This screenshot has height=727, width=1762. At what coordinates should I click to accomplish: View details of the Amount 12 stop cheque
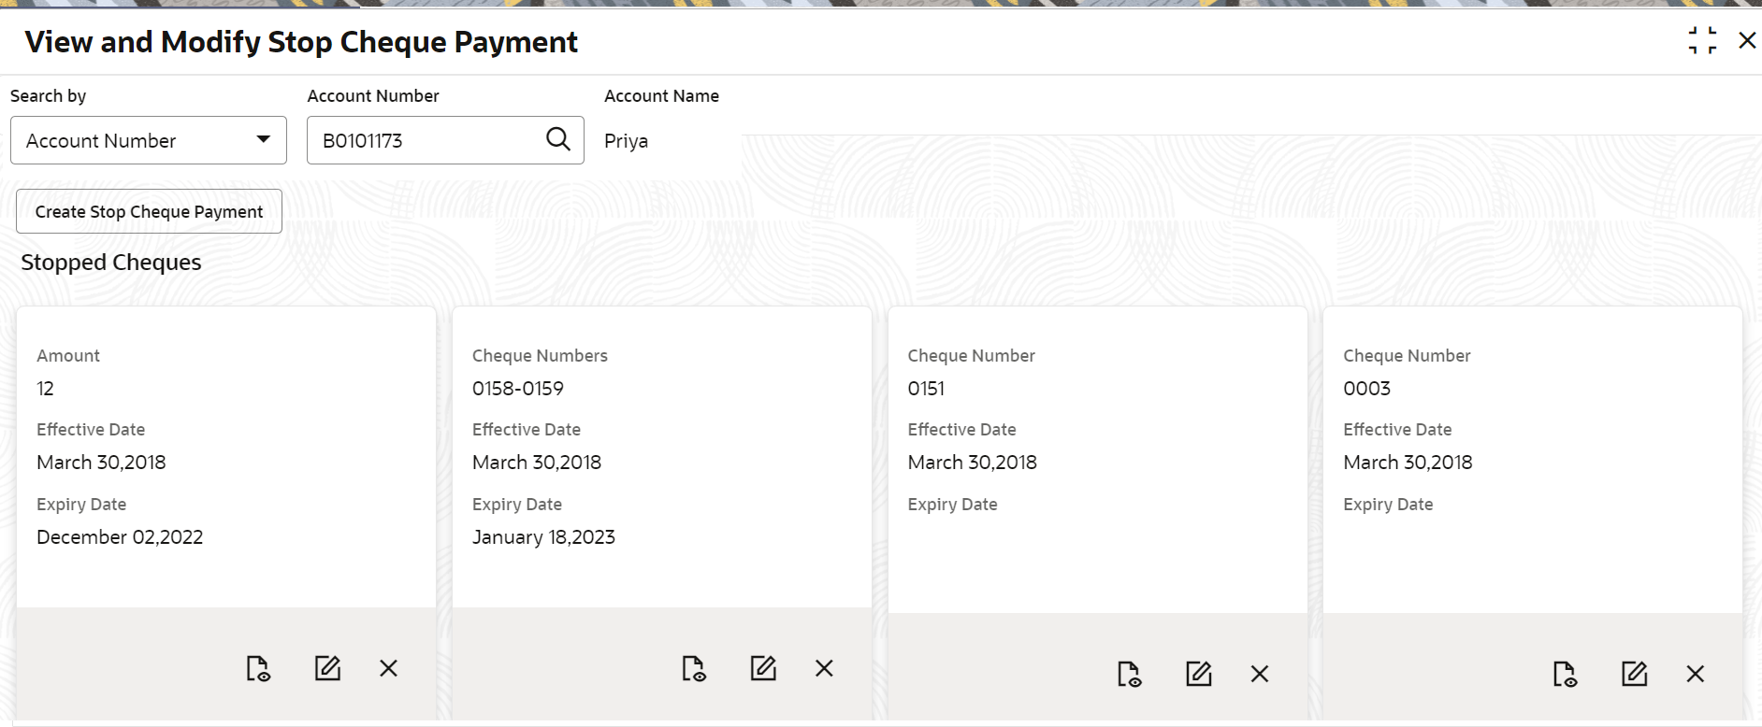pos(258,669)
